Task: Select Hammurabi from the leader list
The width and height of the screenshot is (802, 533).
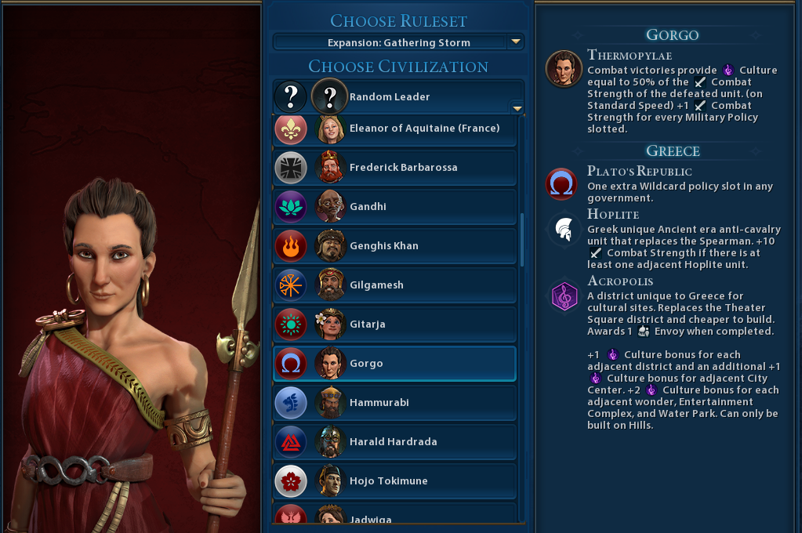Action: 395,403
